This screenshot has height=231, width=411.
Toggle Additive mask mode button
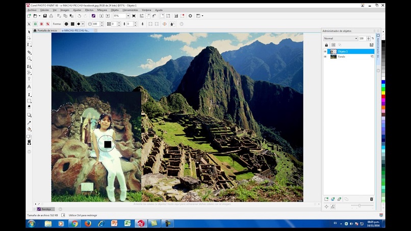point(35,24)
